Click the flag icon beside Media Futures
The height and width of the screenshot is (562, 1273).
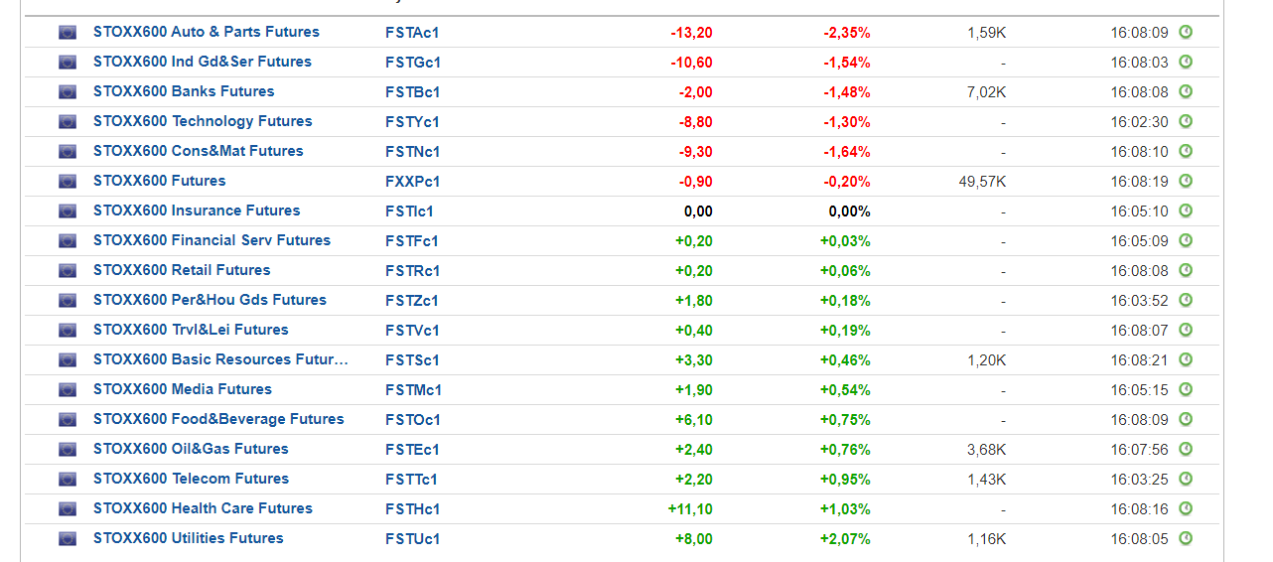(68, 390)
